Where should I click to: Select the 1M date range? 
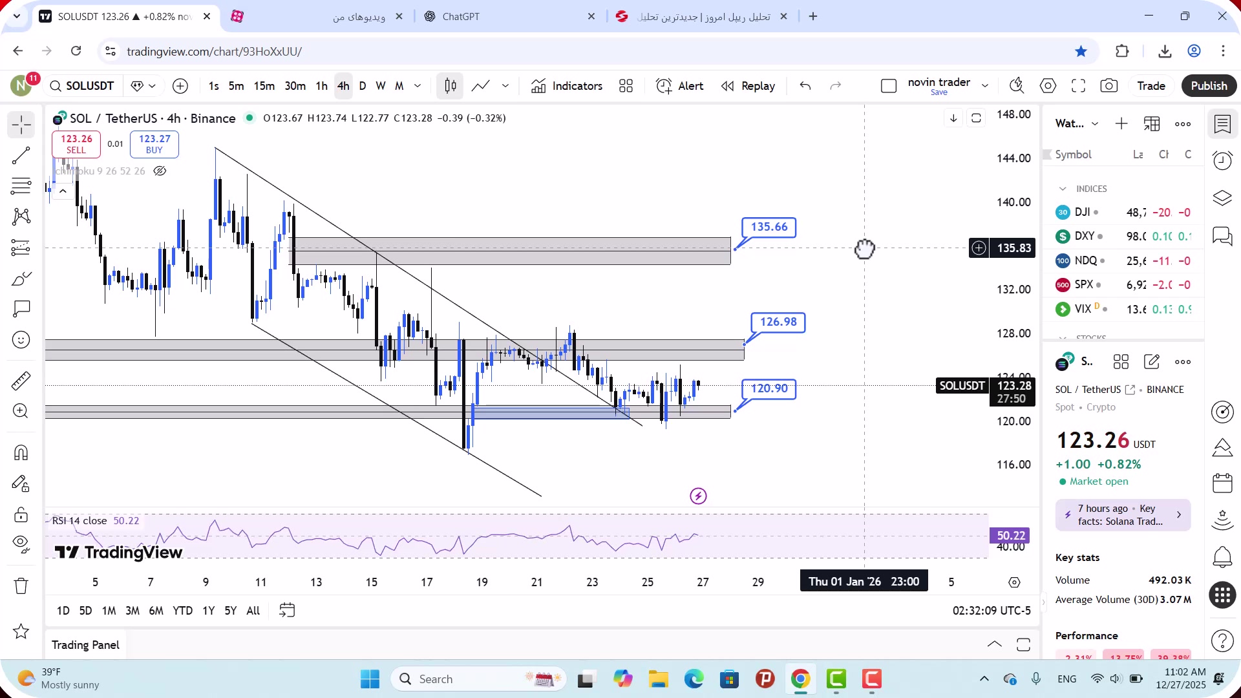pyautogui.click(x=109, y=611)
